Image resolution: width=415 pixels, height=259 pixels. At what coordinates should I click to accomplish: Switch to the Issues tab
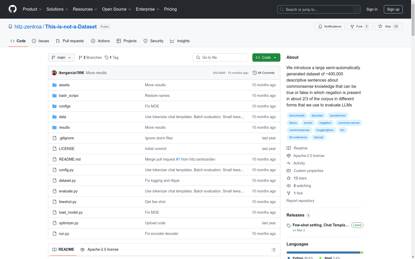[40, 41]
